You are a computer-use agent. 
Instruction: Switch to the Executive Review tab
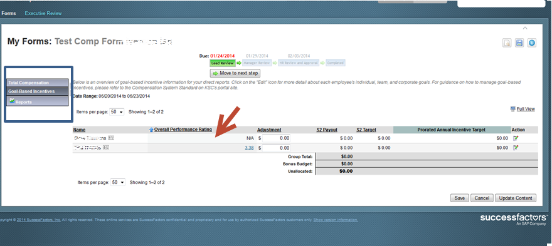pos(43,13)
